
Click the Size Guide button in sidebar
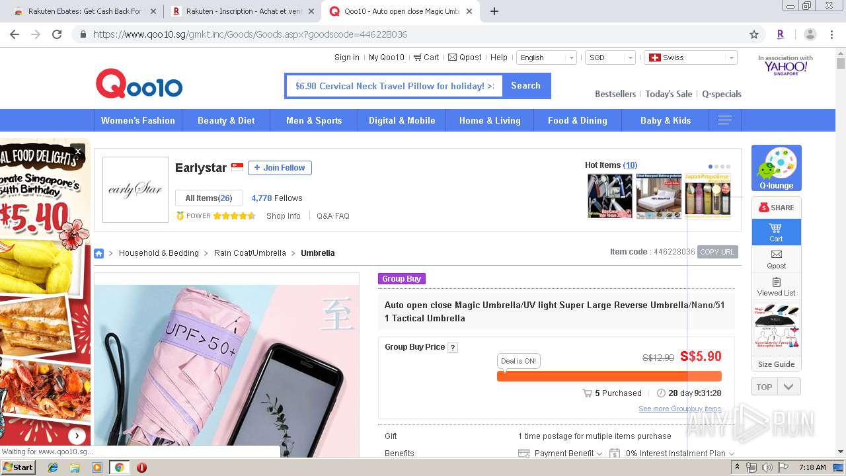pos(776,364)
